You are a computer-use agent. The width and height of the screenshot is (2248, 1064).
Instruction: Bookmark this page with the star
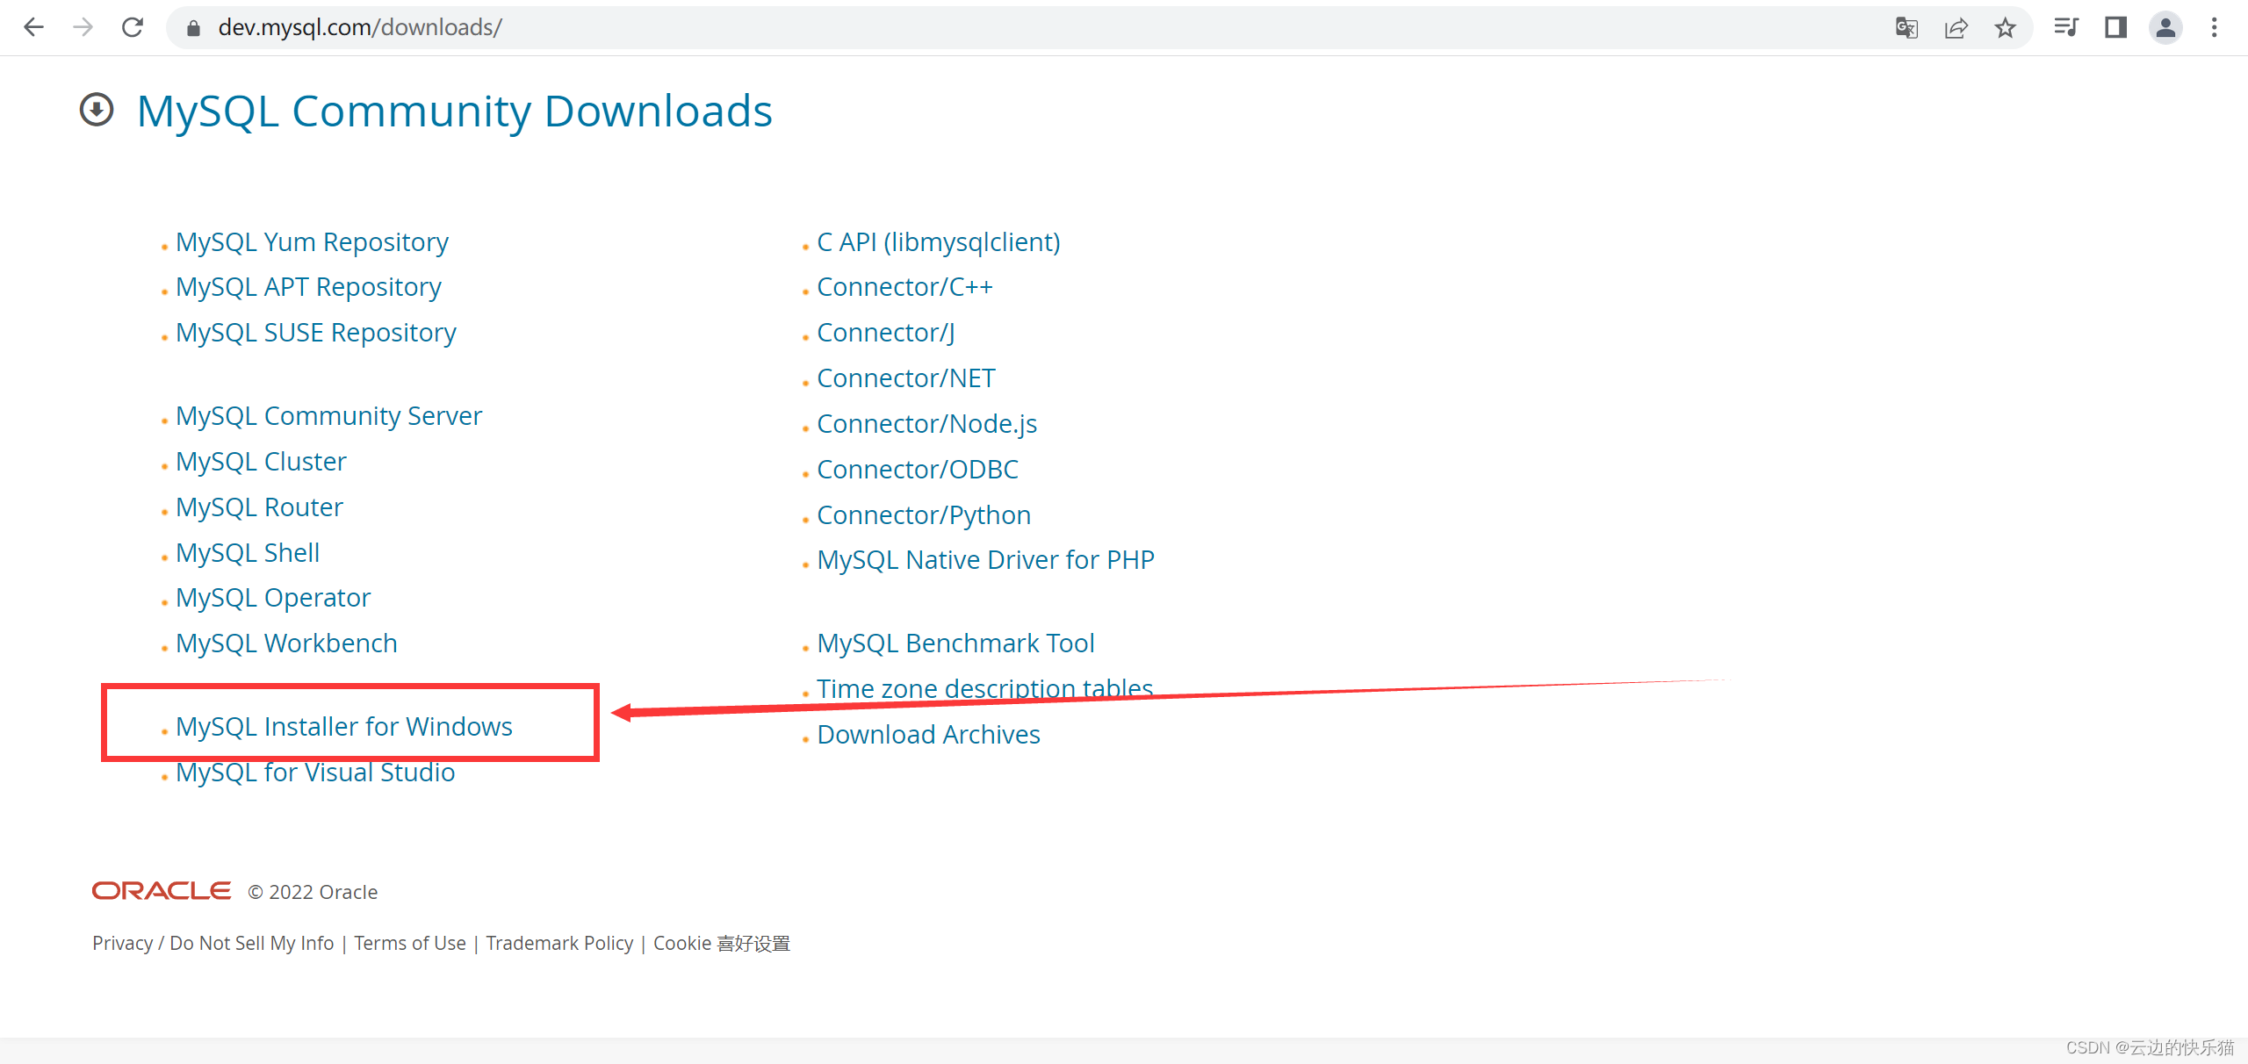point(2005,28)
